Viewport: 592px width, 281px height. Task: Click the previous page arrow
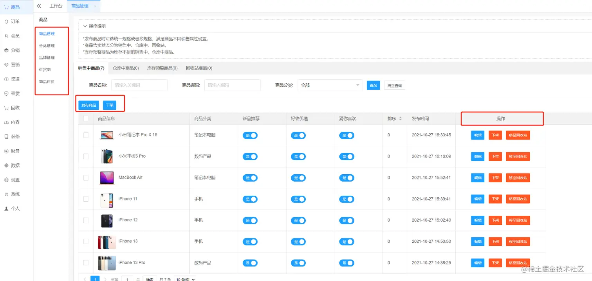click(85, 279)
